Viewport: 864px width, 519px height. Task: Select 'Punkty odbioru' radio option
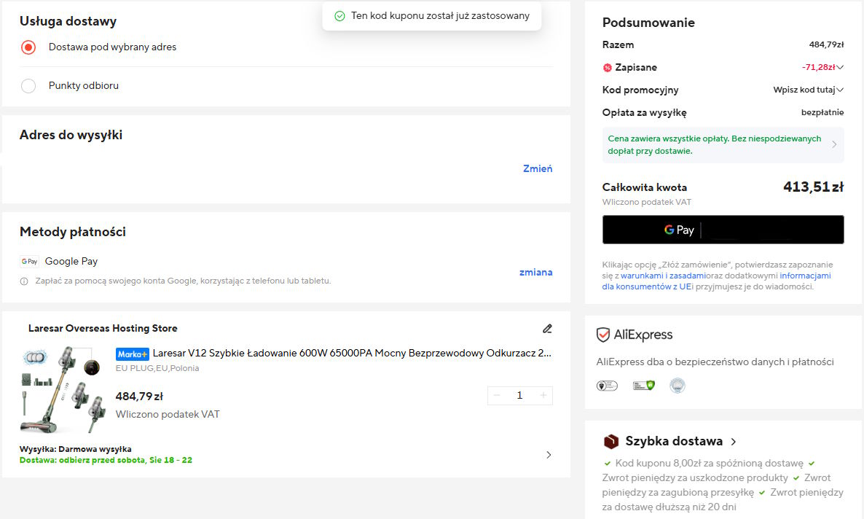[x=28, y=86]
